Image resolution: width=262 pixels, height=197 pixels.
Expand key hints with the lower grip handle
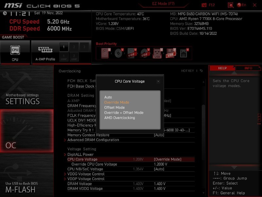click(234, 167)
